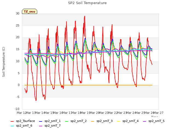The width and height of the screenshot is (175, 131).
Task: Click green sp2_smT_2 legend color marker
Action: (67, 121)
